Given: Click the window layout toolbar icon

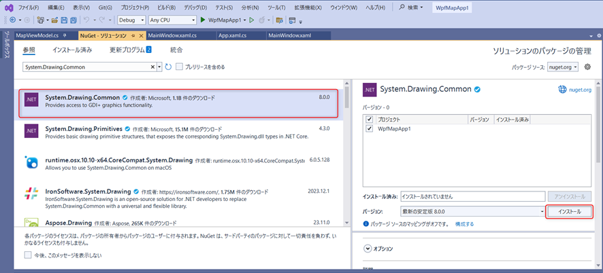Looking at the screenshot, I should click(x=292, y=20).
